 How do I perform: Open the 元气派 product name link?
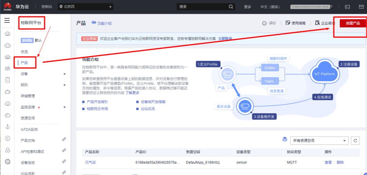coord(90,162)
